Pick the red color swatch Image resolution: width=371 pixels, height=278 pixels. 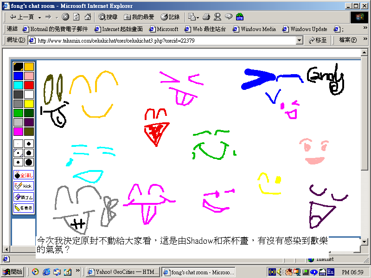[29, 85]
